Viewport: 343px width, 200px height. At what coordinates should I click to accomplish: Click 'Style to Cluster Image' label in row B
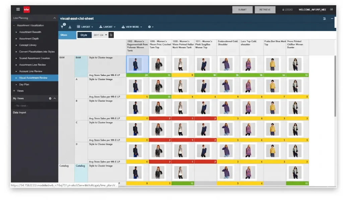(x=100, y=101)
